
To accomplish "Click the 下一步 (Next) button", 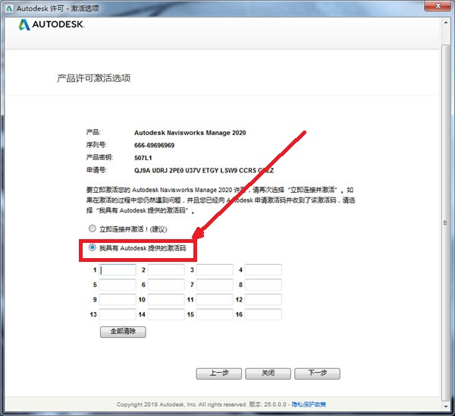I will pos(317,373).
